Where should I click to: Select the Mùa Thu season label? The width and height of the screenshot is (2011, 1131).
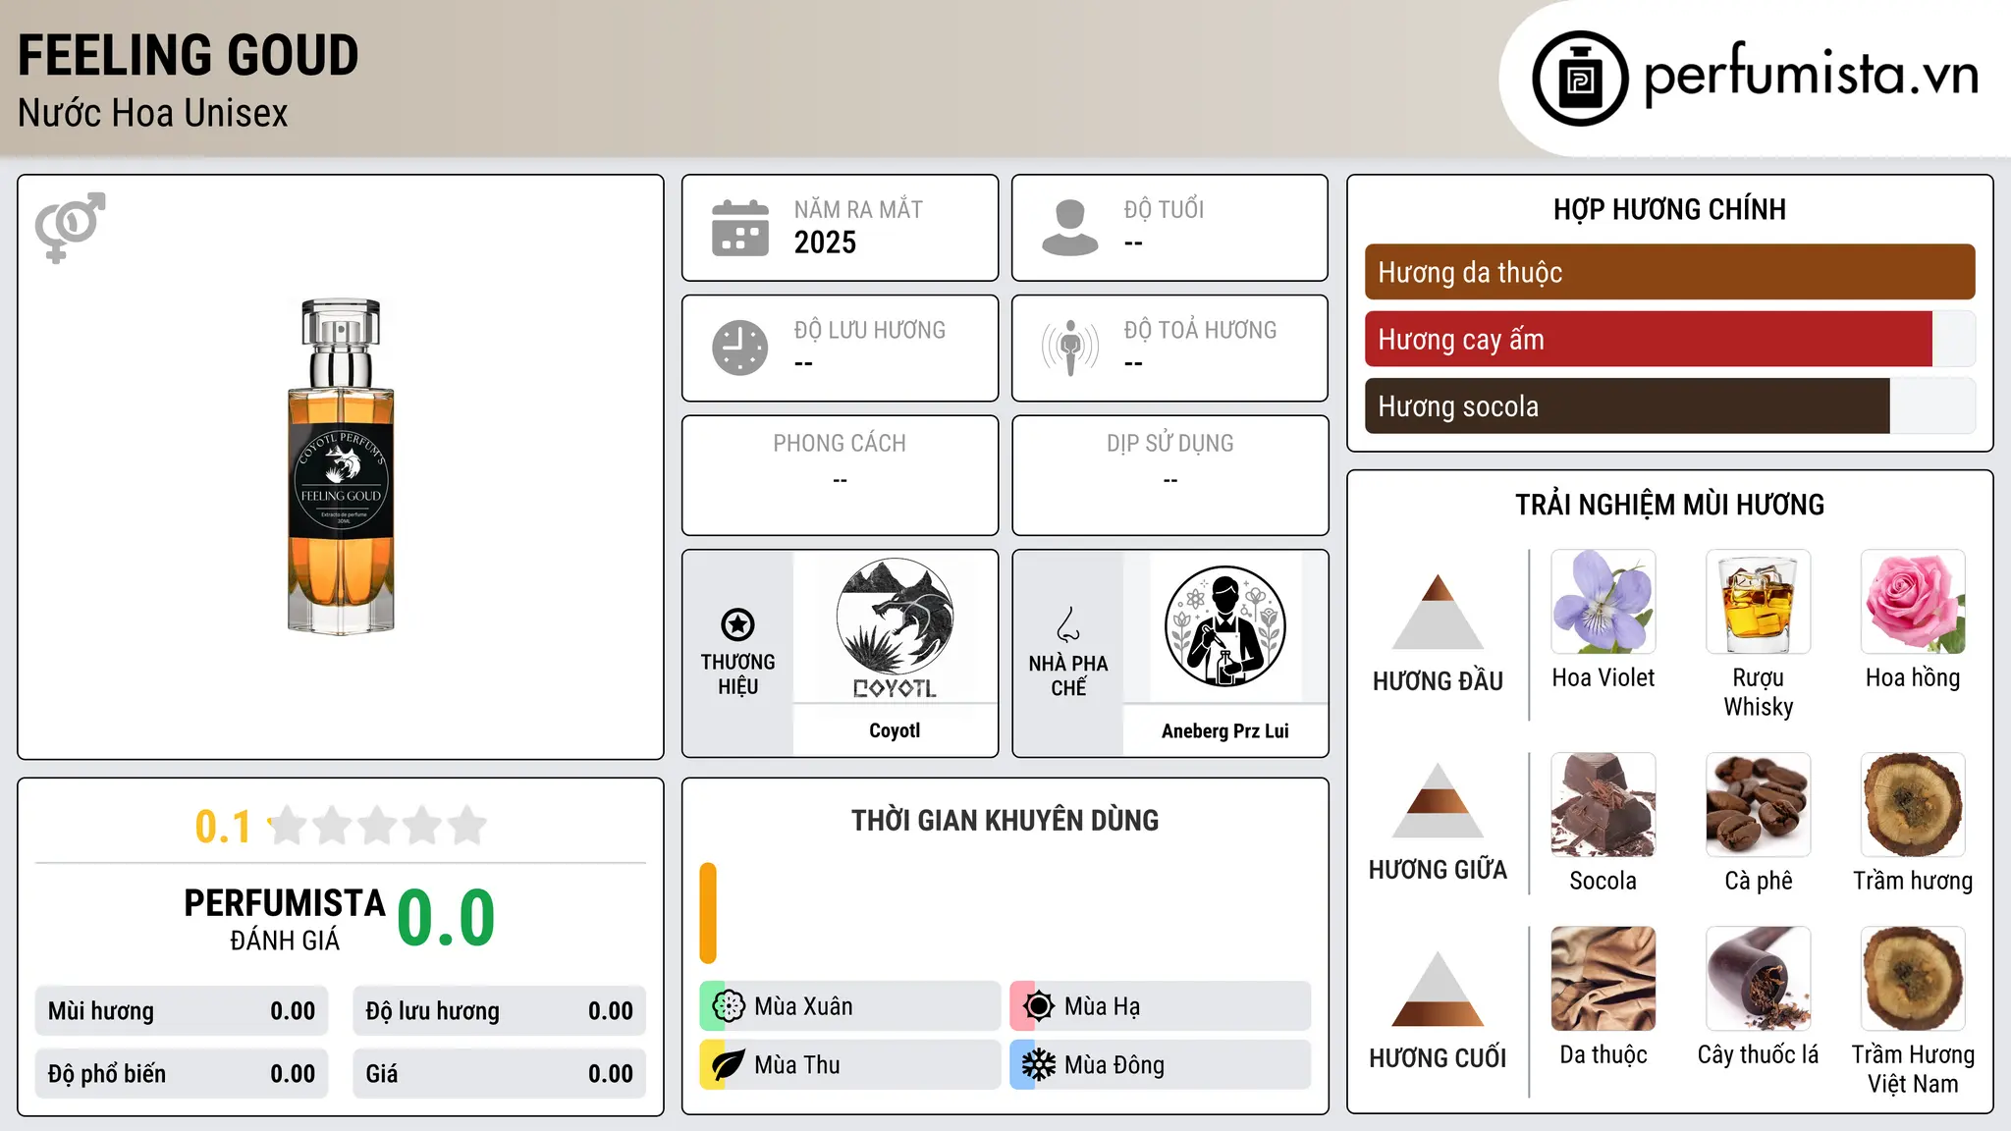pos(797,1065)
